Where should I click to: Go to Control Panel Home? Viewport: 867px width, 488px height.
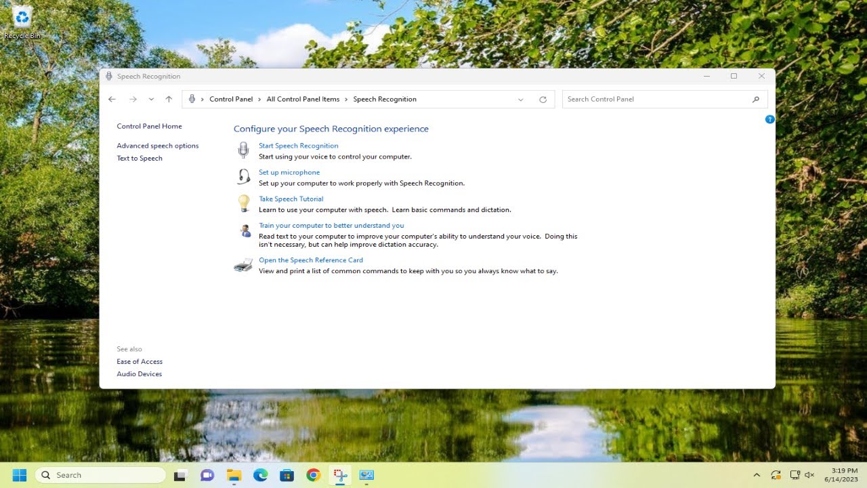[149, 126]
